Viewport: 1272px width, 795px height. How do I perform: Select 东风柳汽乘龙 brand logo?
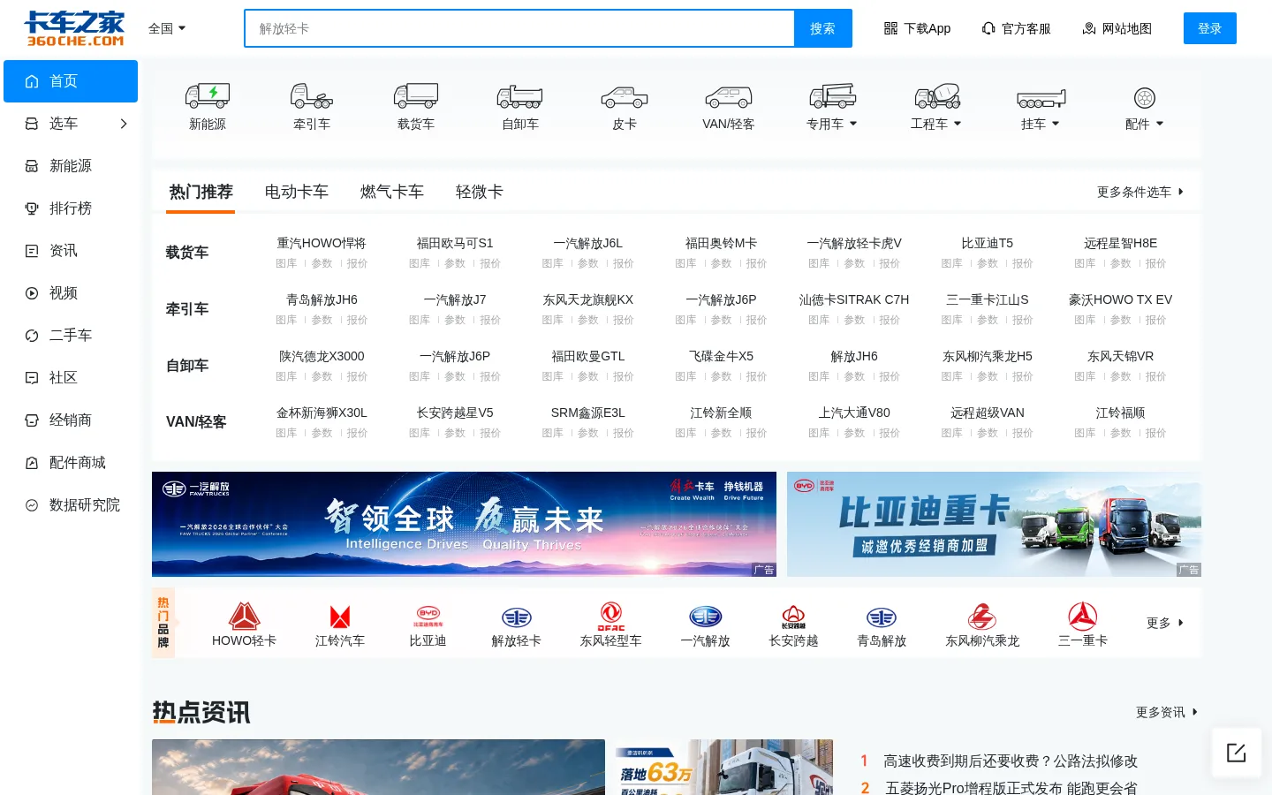pos(982,616)
